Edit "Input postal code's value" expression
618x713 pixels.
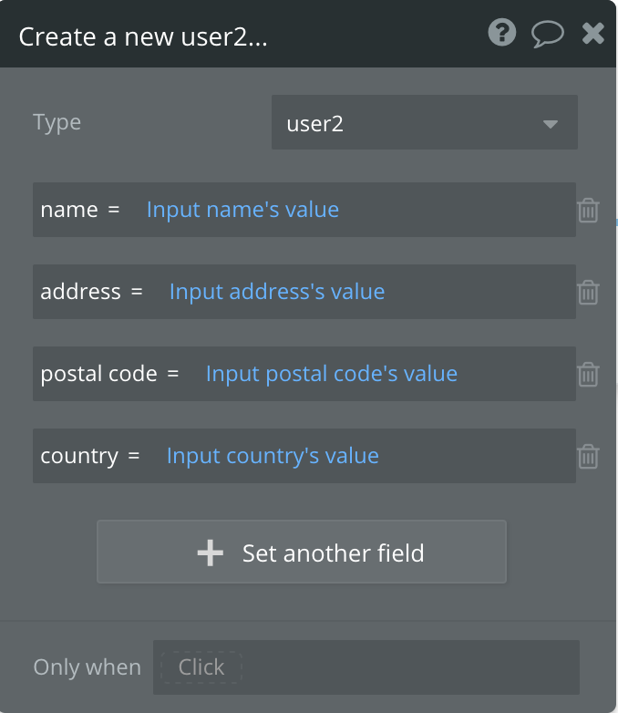coord(332,374)
